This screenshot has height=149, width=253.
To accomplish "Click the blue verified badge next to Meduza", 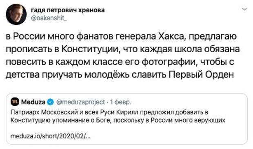I will coord(51,102).
